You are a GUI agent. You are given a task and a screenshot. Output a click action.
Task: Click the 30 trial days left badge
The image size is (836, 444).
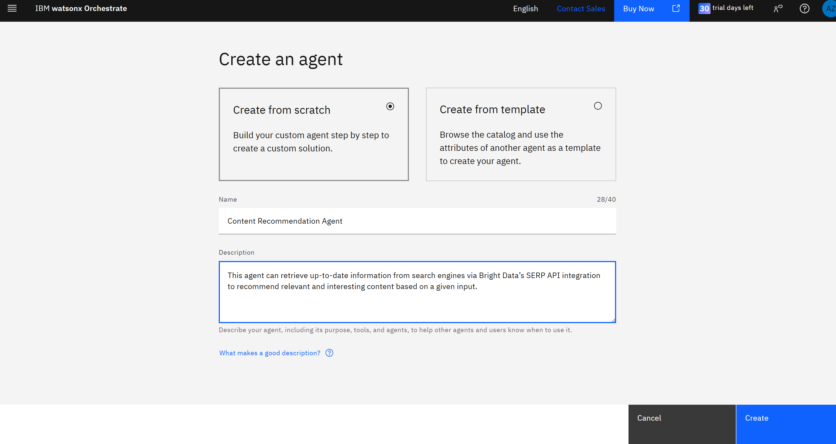click(726, 8)
